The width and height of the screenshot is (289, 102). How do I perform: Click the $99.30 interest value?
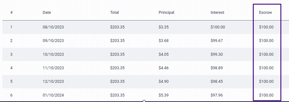[x=217, y=54]
